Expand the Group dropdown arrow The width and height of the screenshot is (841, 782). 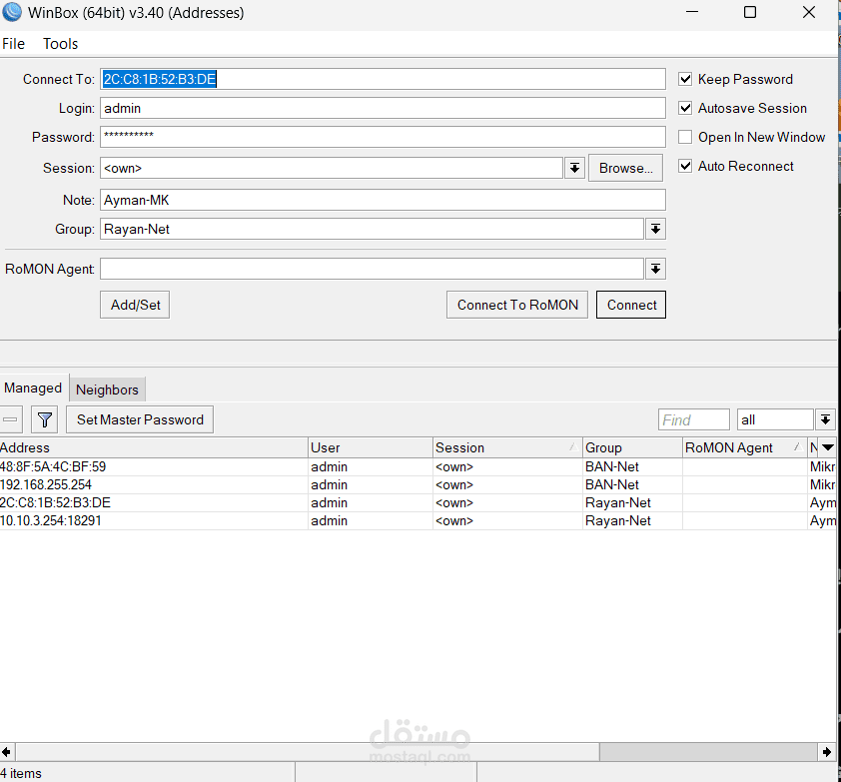point(655,230)
